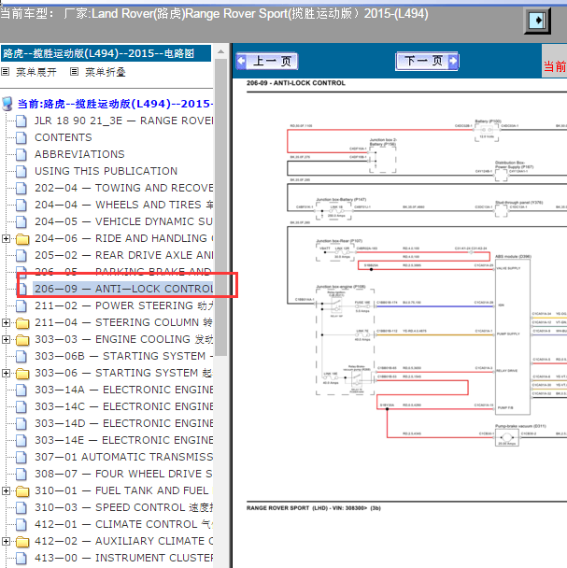Viewport: 567px width, 568px height.
Task: Select the 路虎--揽胜运动版(L494)--2015--电路图 header tab
Action: [x=106, y=53]
